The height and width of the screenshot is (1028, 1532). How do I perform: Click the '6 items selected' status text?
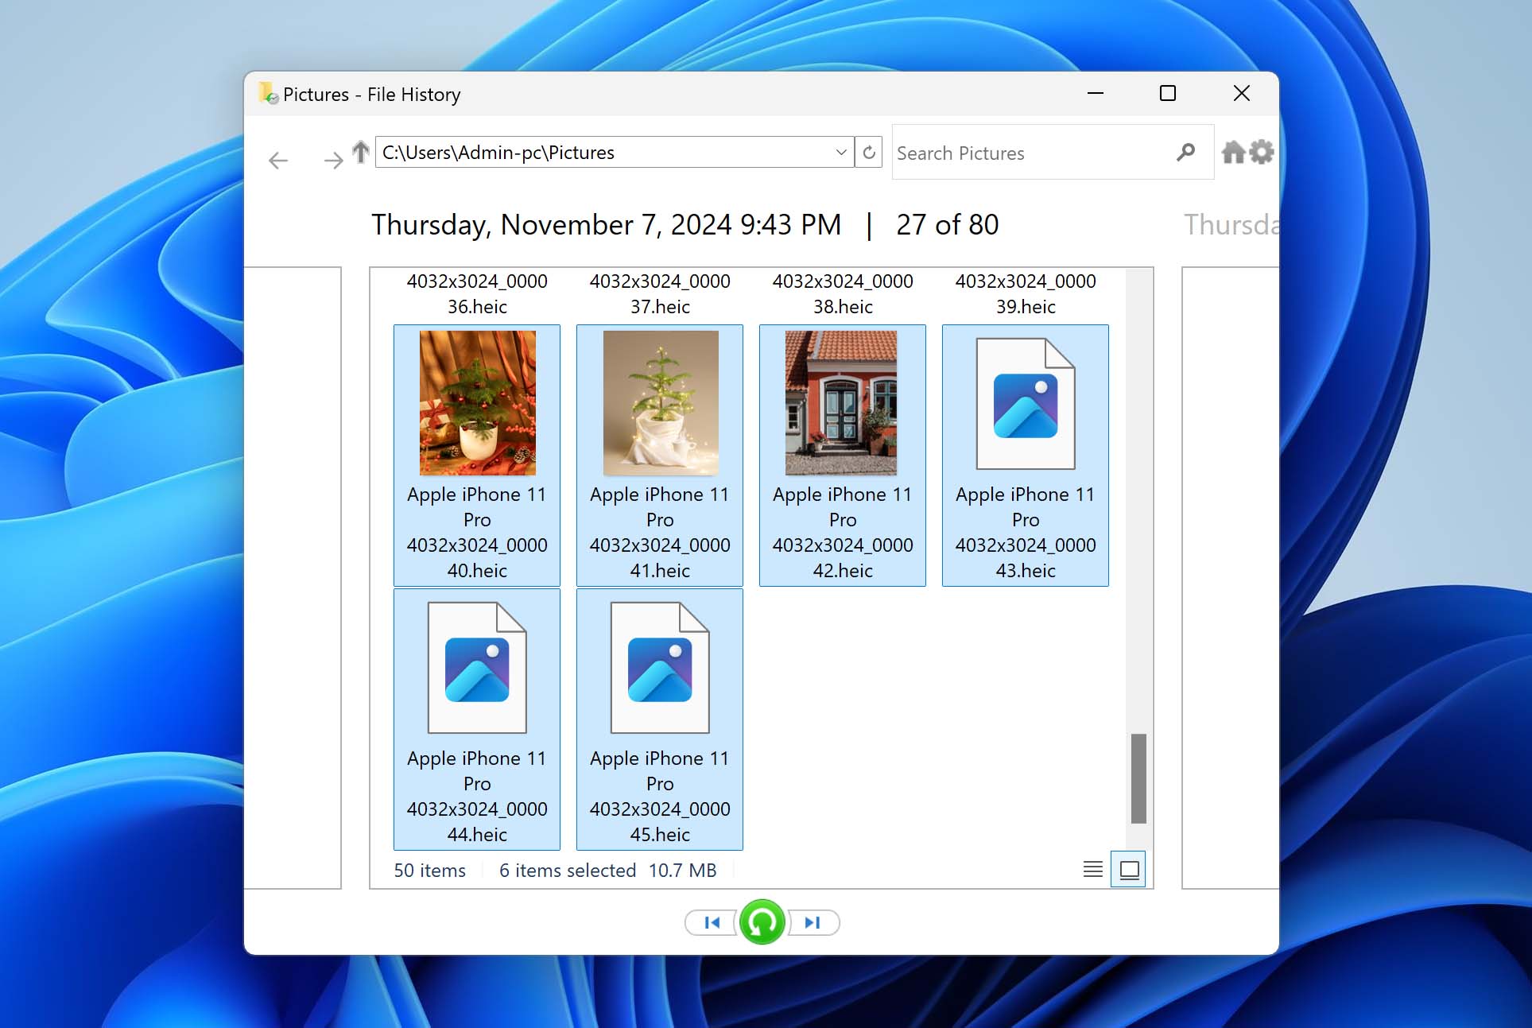568,871
